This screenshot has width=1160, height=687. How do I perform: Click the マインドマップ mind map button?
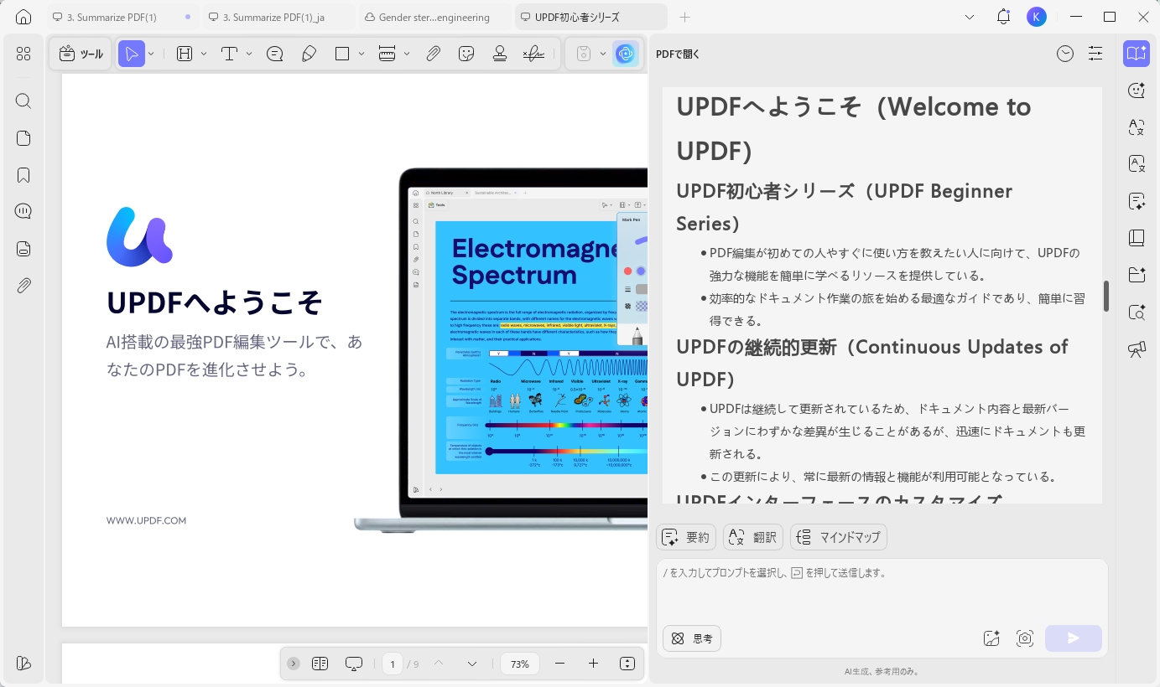pyautogui.click(x=839, y=537)
